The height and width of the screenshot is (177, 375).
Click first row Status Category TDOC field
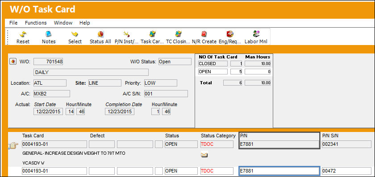click(217, 144)
